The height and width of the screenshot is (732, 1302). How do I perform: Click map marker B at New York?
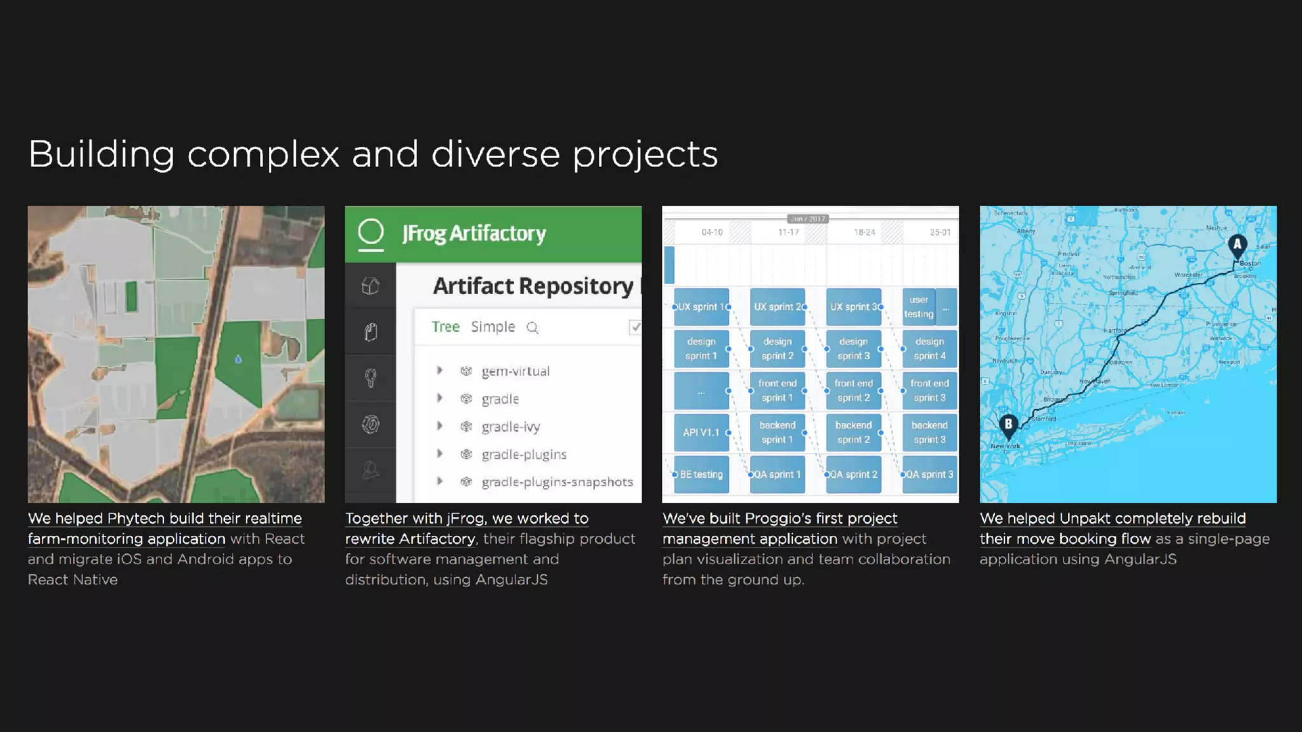point(1008,425)
